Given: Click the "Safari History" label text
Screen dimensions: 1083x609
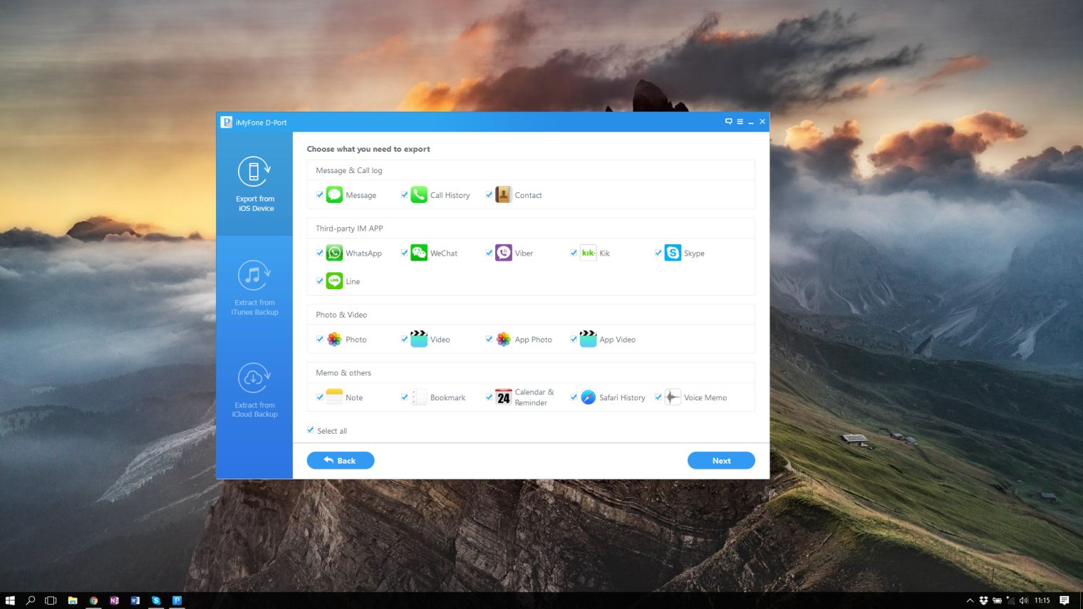Looking at the screenshot, I should tap(622, 397).
